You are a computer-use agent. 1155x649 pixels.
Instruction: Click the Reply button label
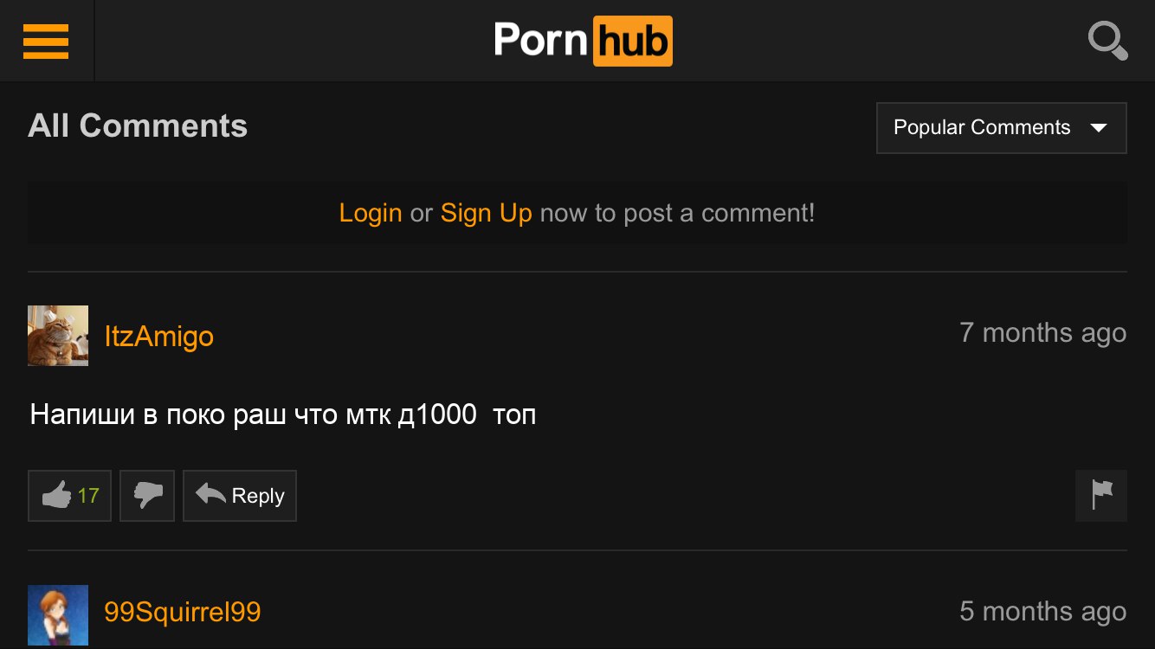[258, 496]
